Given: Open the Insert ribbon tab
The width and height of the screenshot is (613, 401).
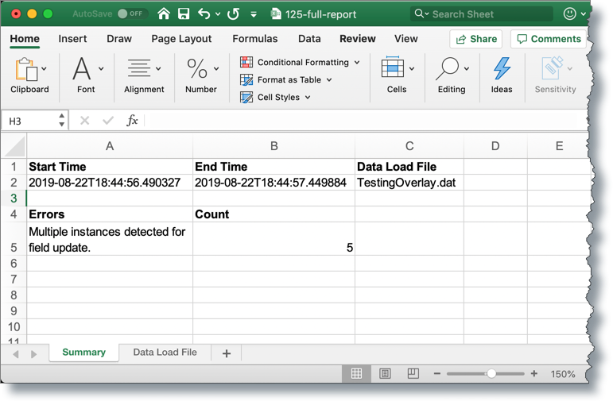Looking at the screenshot, I should point(72,39).
